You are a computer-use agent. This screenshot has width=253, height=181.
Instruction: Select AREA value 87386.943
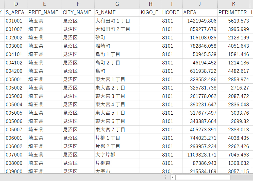(200, 163)
